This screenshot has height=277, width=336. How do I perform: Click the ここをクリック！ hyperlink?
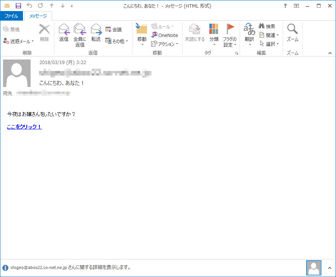pyautogui.click(x=24, y=127)
